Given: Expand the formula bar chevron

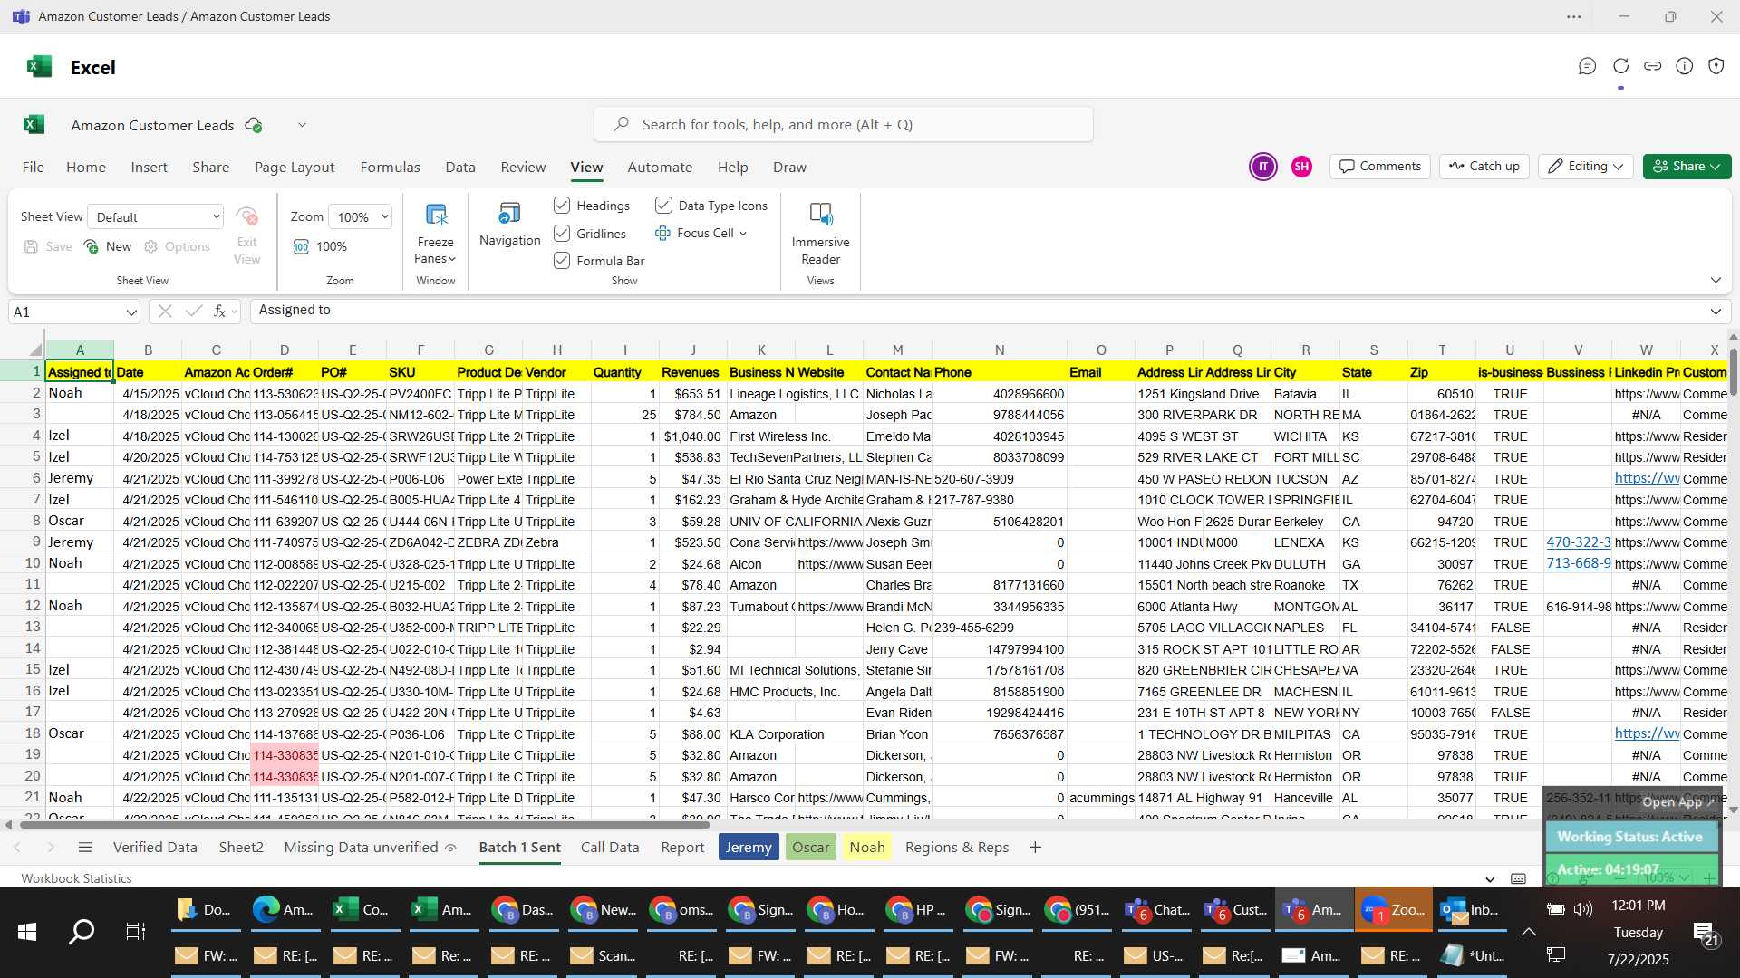Looking at the screenshot, I should pos(1716,312).
